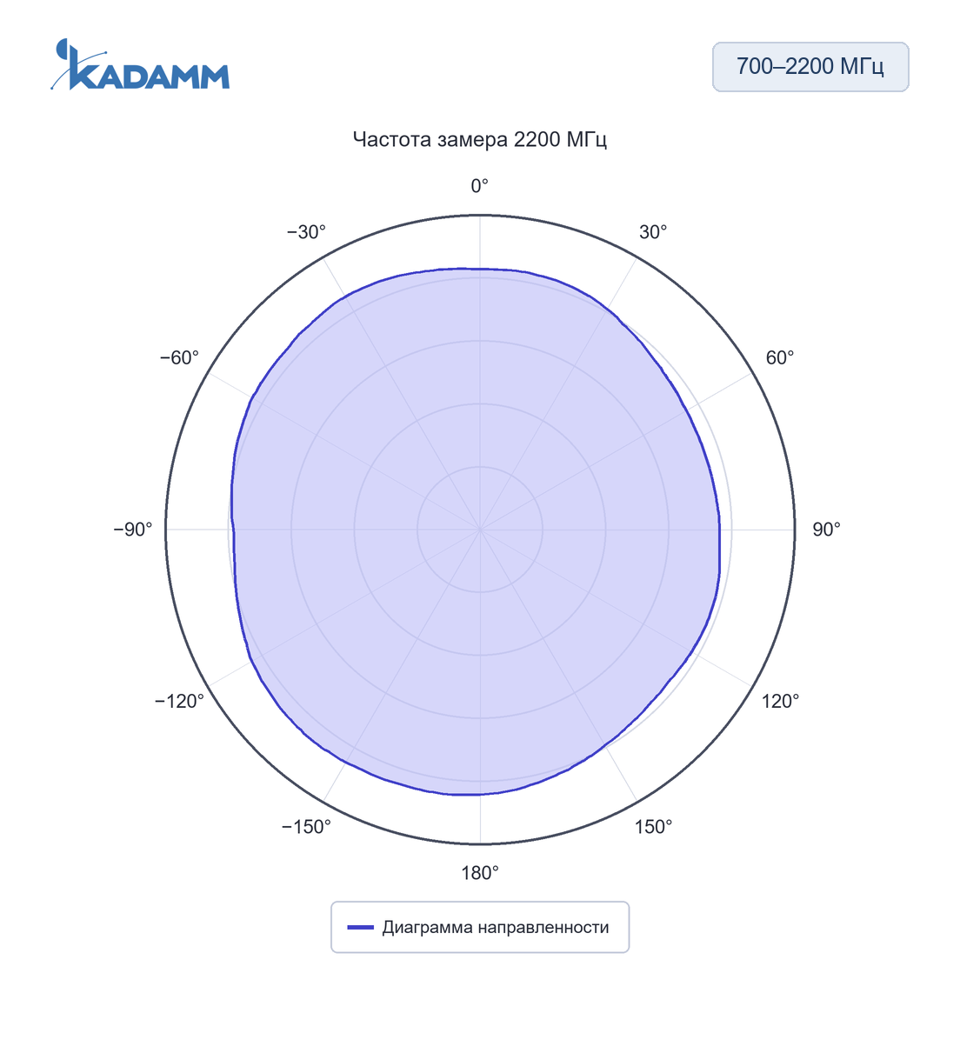Click the legend entry 'Диаграмма направленности'
960x1053 pixels.
coord(480,927)
